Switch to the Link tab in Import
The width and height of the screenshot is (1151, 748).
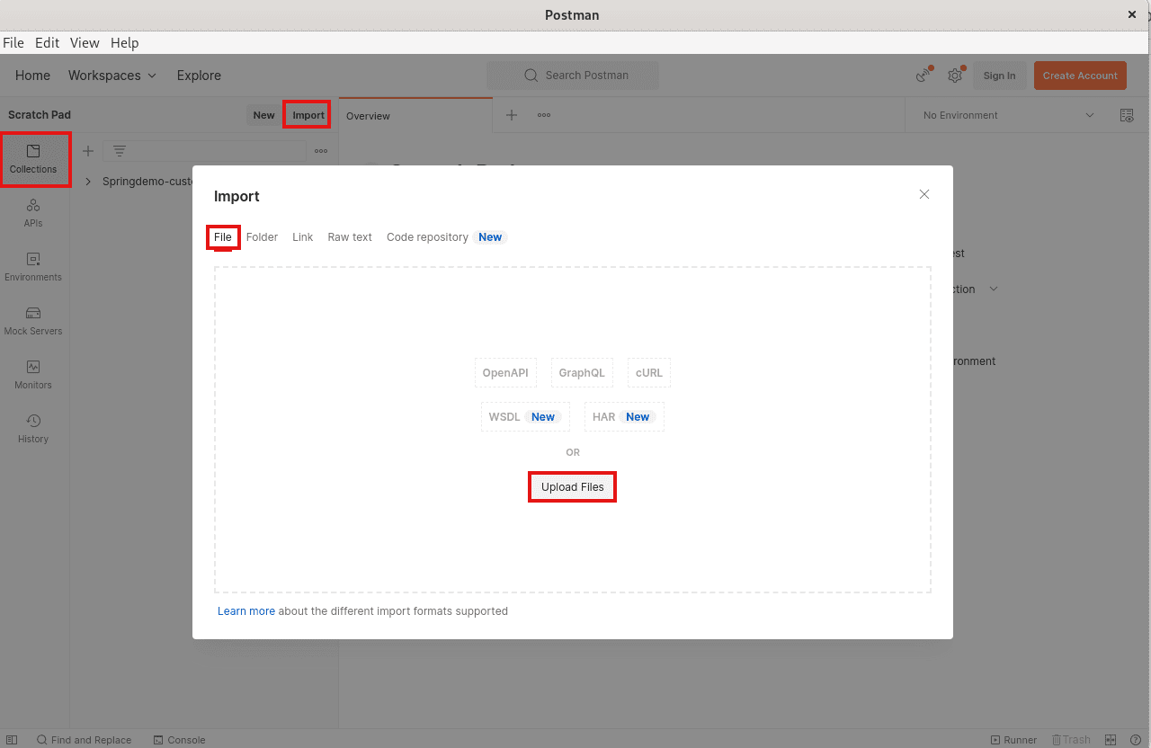pyautogui.click(x=302, y=237)
